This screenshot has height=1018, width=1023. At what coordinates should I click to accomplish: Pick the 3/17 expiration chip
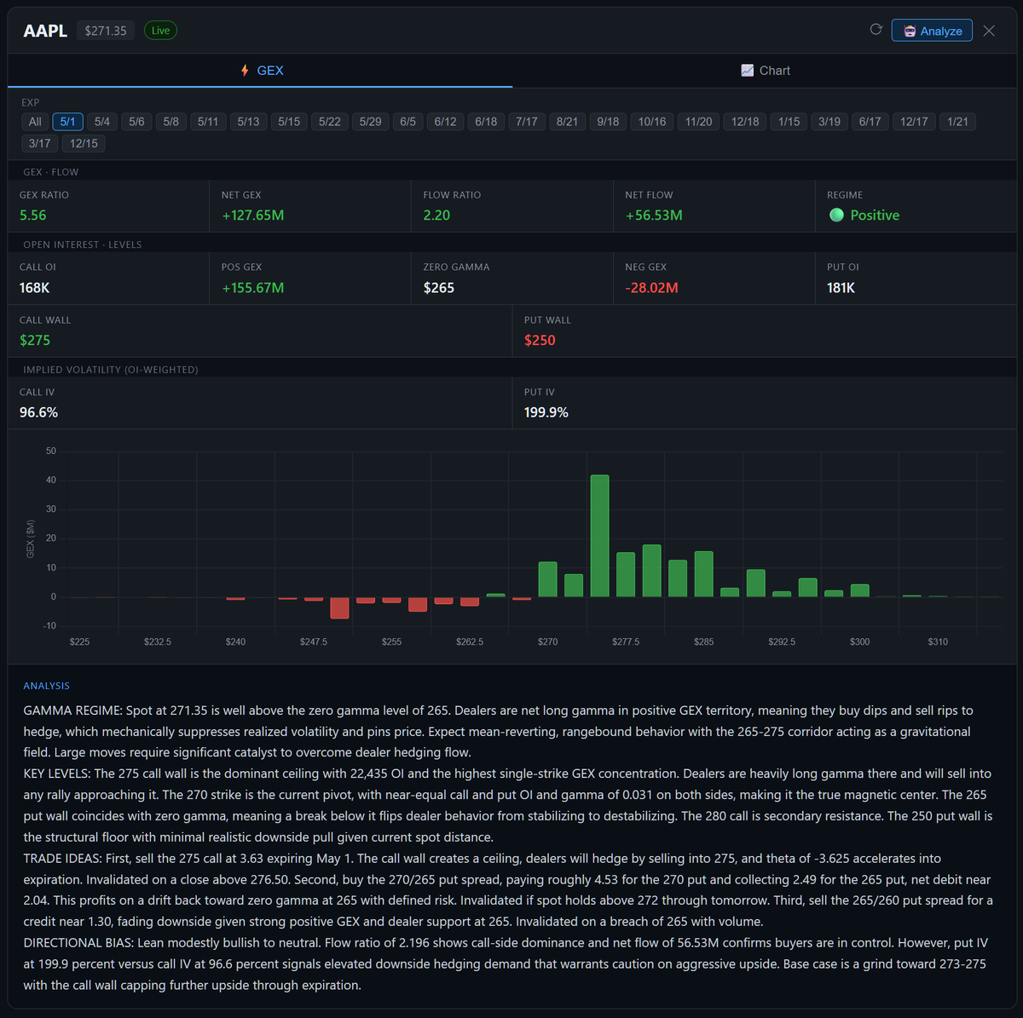tap(39, 143)
